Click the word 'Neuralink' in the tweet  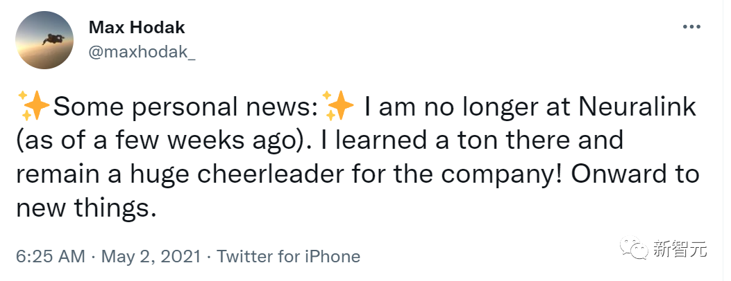pyautogui.click(x=635, y=109)
